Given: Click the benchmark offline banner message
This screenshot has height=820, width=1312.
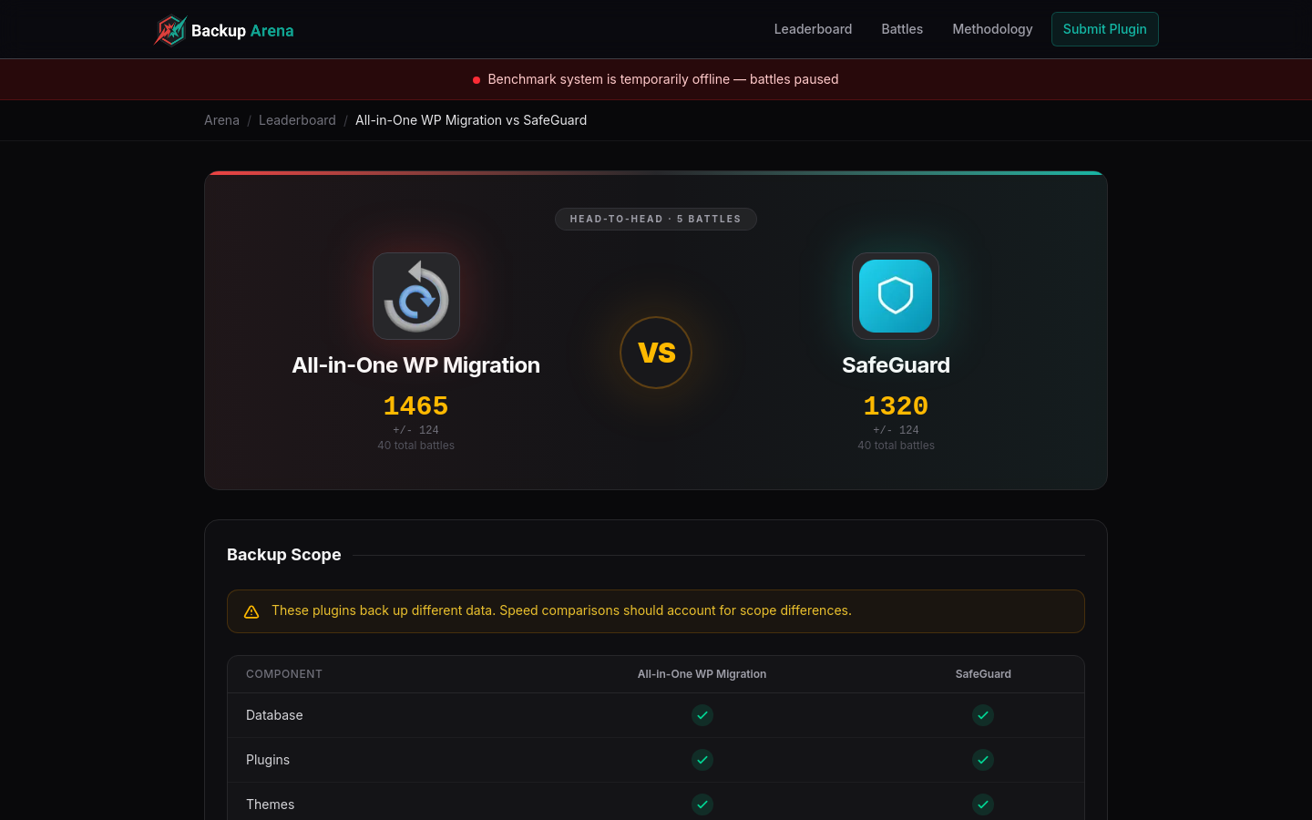Looking at the screenshot, I should (x=663, y=79).
